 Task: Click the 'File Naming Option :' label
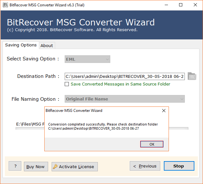[x=35, y=99]
